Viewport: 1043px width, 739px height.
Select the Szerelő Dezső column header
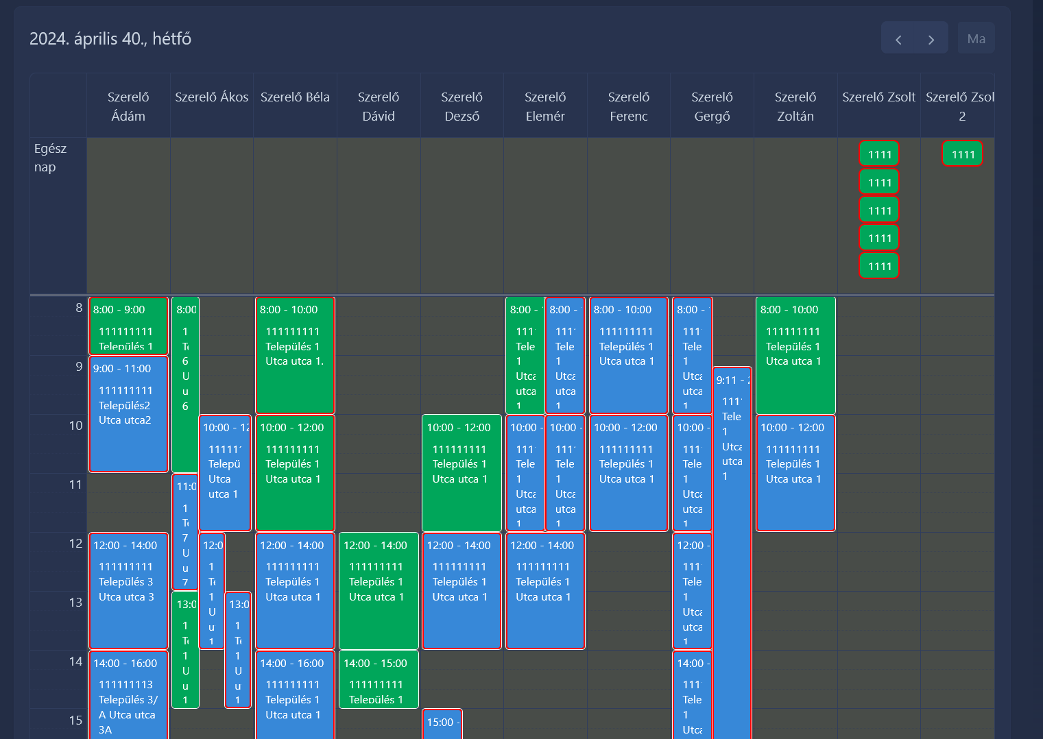[462, 106]
